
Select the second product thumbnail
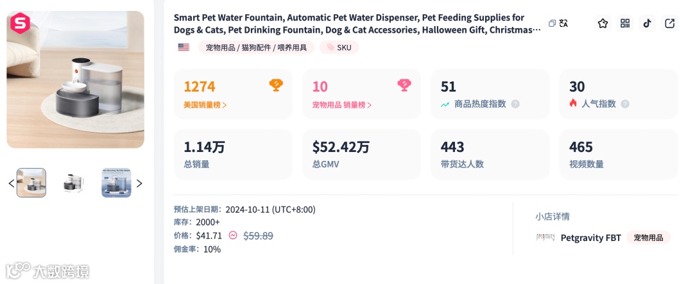click(x=74, y=183)
